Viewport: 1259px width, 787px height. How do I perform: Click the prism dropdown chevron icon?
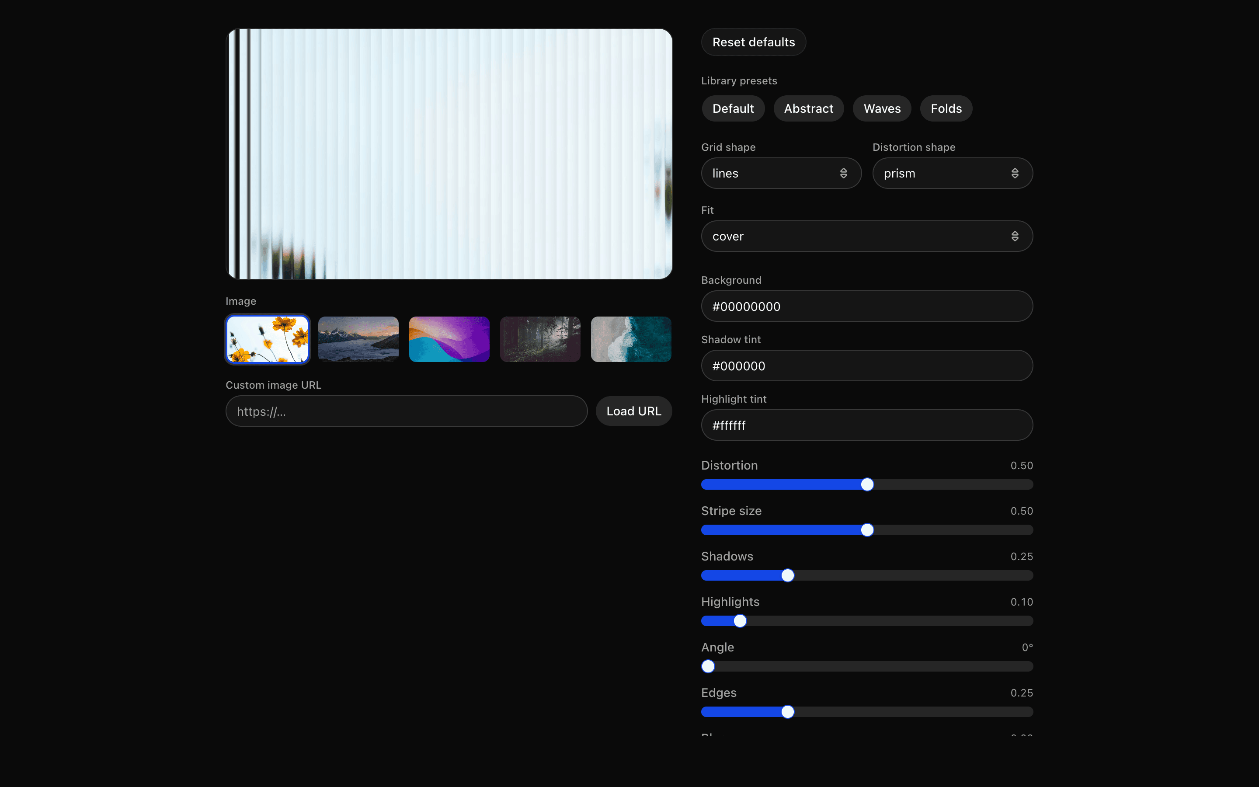click(1015, 173)
